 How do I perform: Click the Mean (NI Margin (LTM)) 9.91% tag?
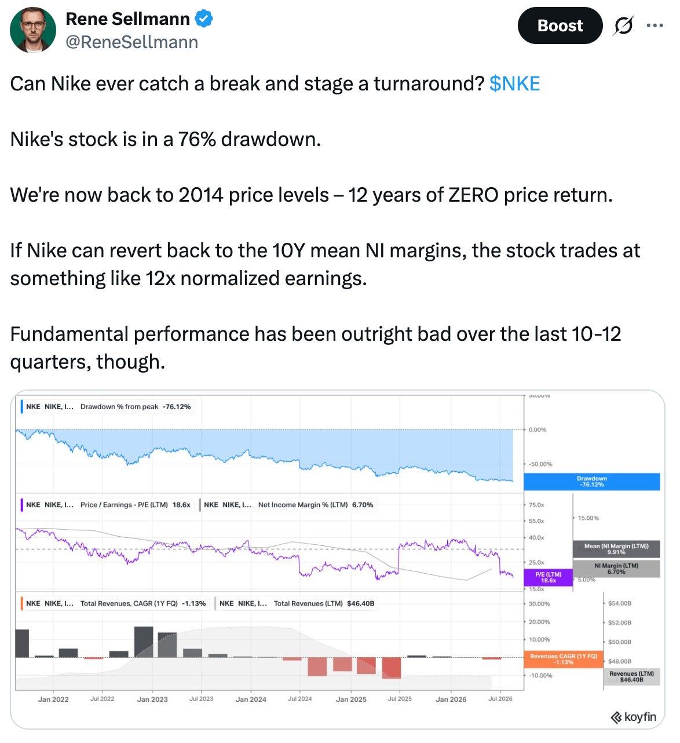pyautogui.click(x=616, y=549)
